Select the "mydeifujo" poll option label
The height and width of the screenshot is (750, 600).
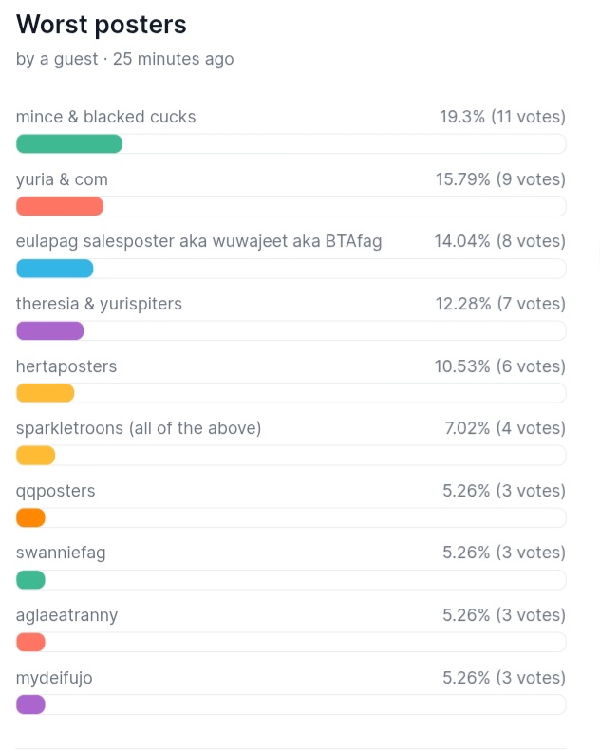coord(54,678)
